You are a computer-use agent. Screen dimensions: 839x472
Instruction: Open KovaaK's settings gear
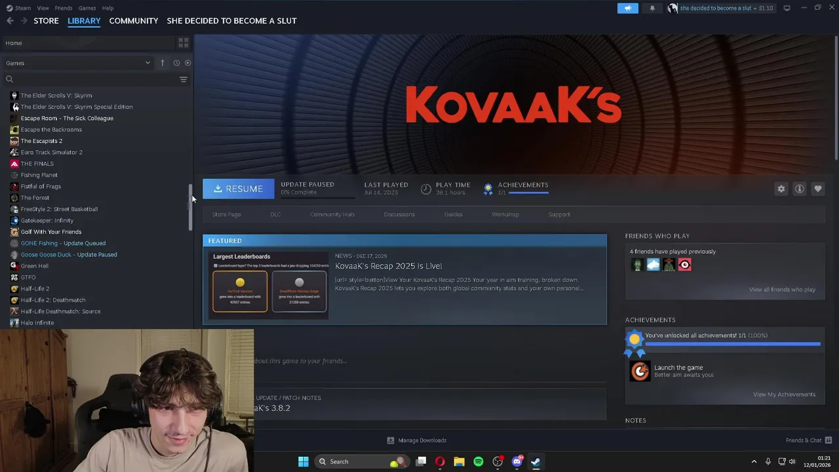[x=781, y=189]
